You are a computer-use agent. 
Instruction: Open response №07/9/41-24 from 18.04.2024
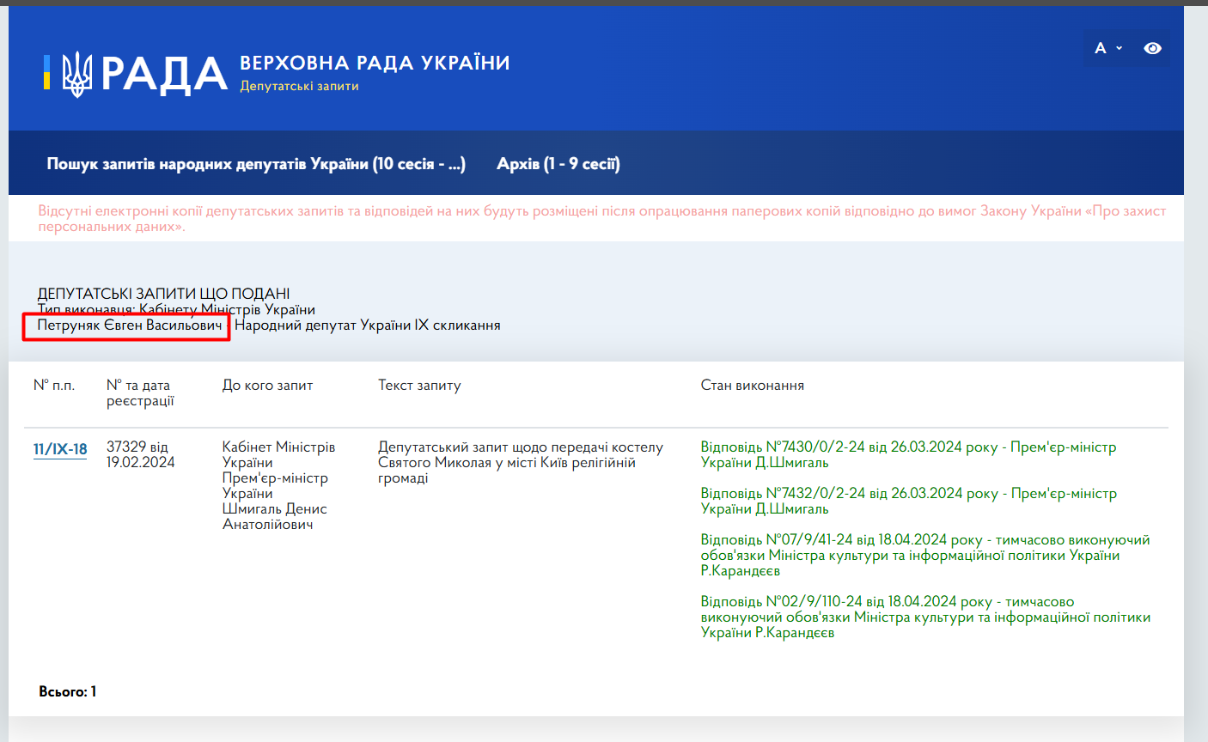point(925,555)
